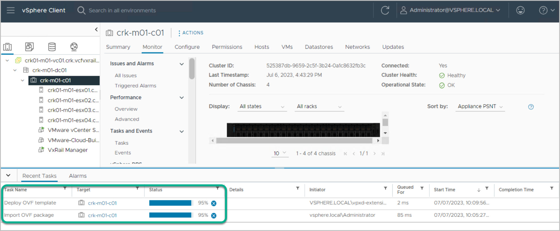Screen dimensions: 560x231
Task: Cancel the Deploy OVF template task
Action: (x=214, y=203)
